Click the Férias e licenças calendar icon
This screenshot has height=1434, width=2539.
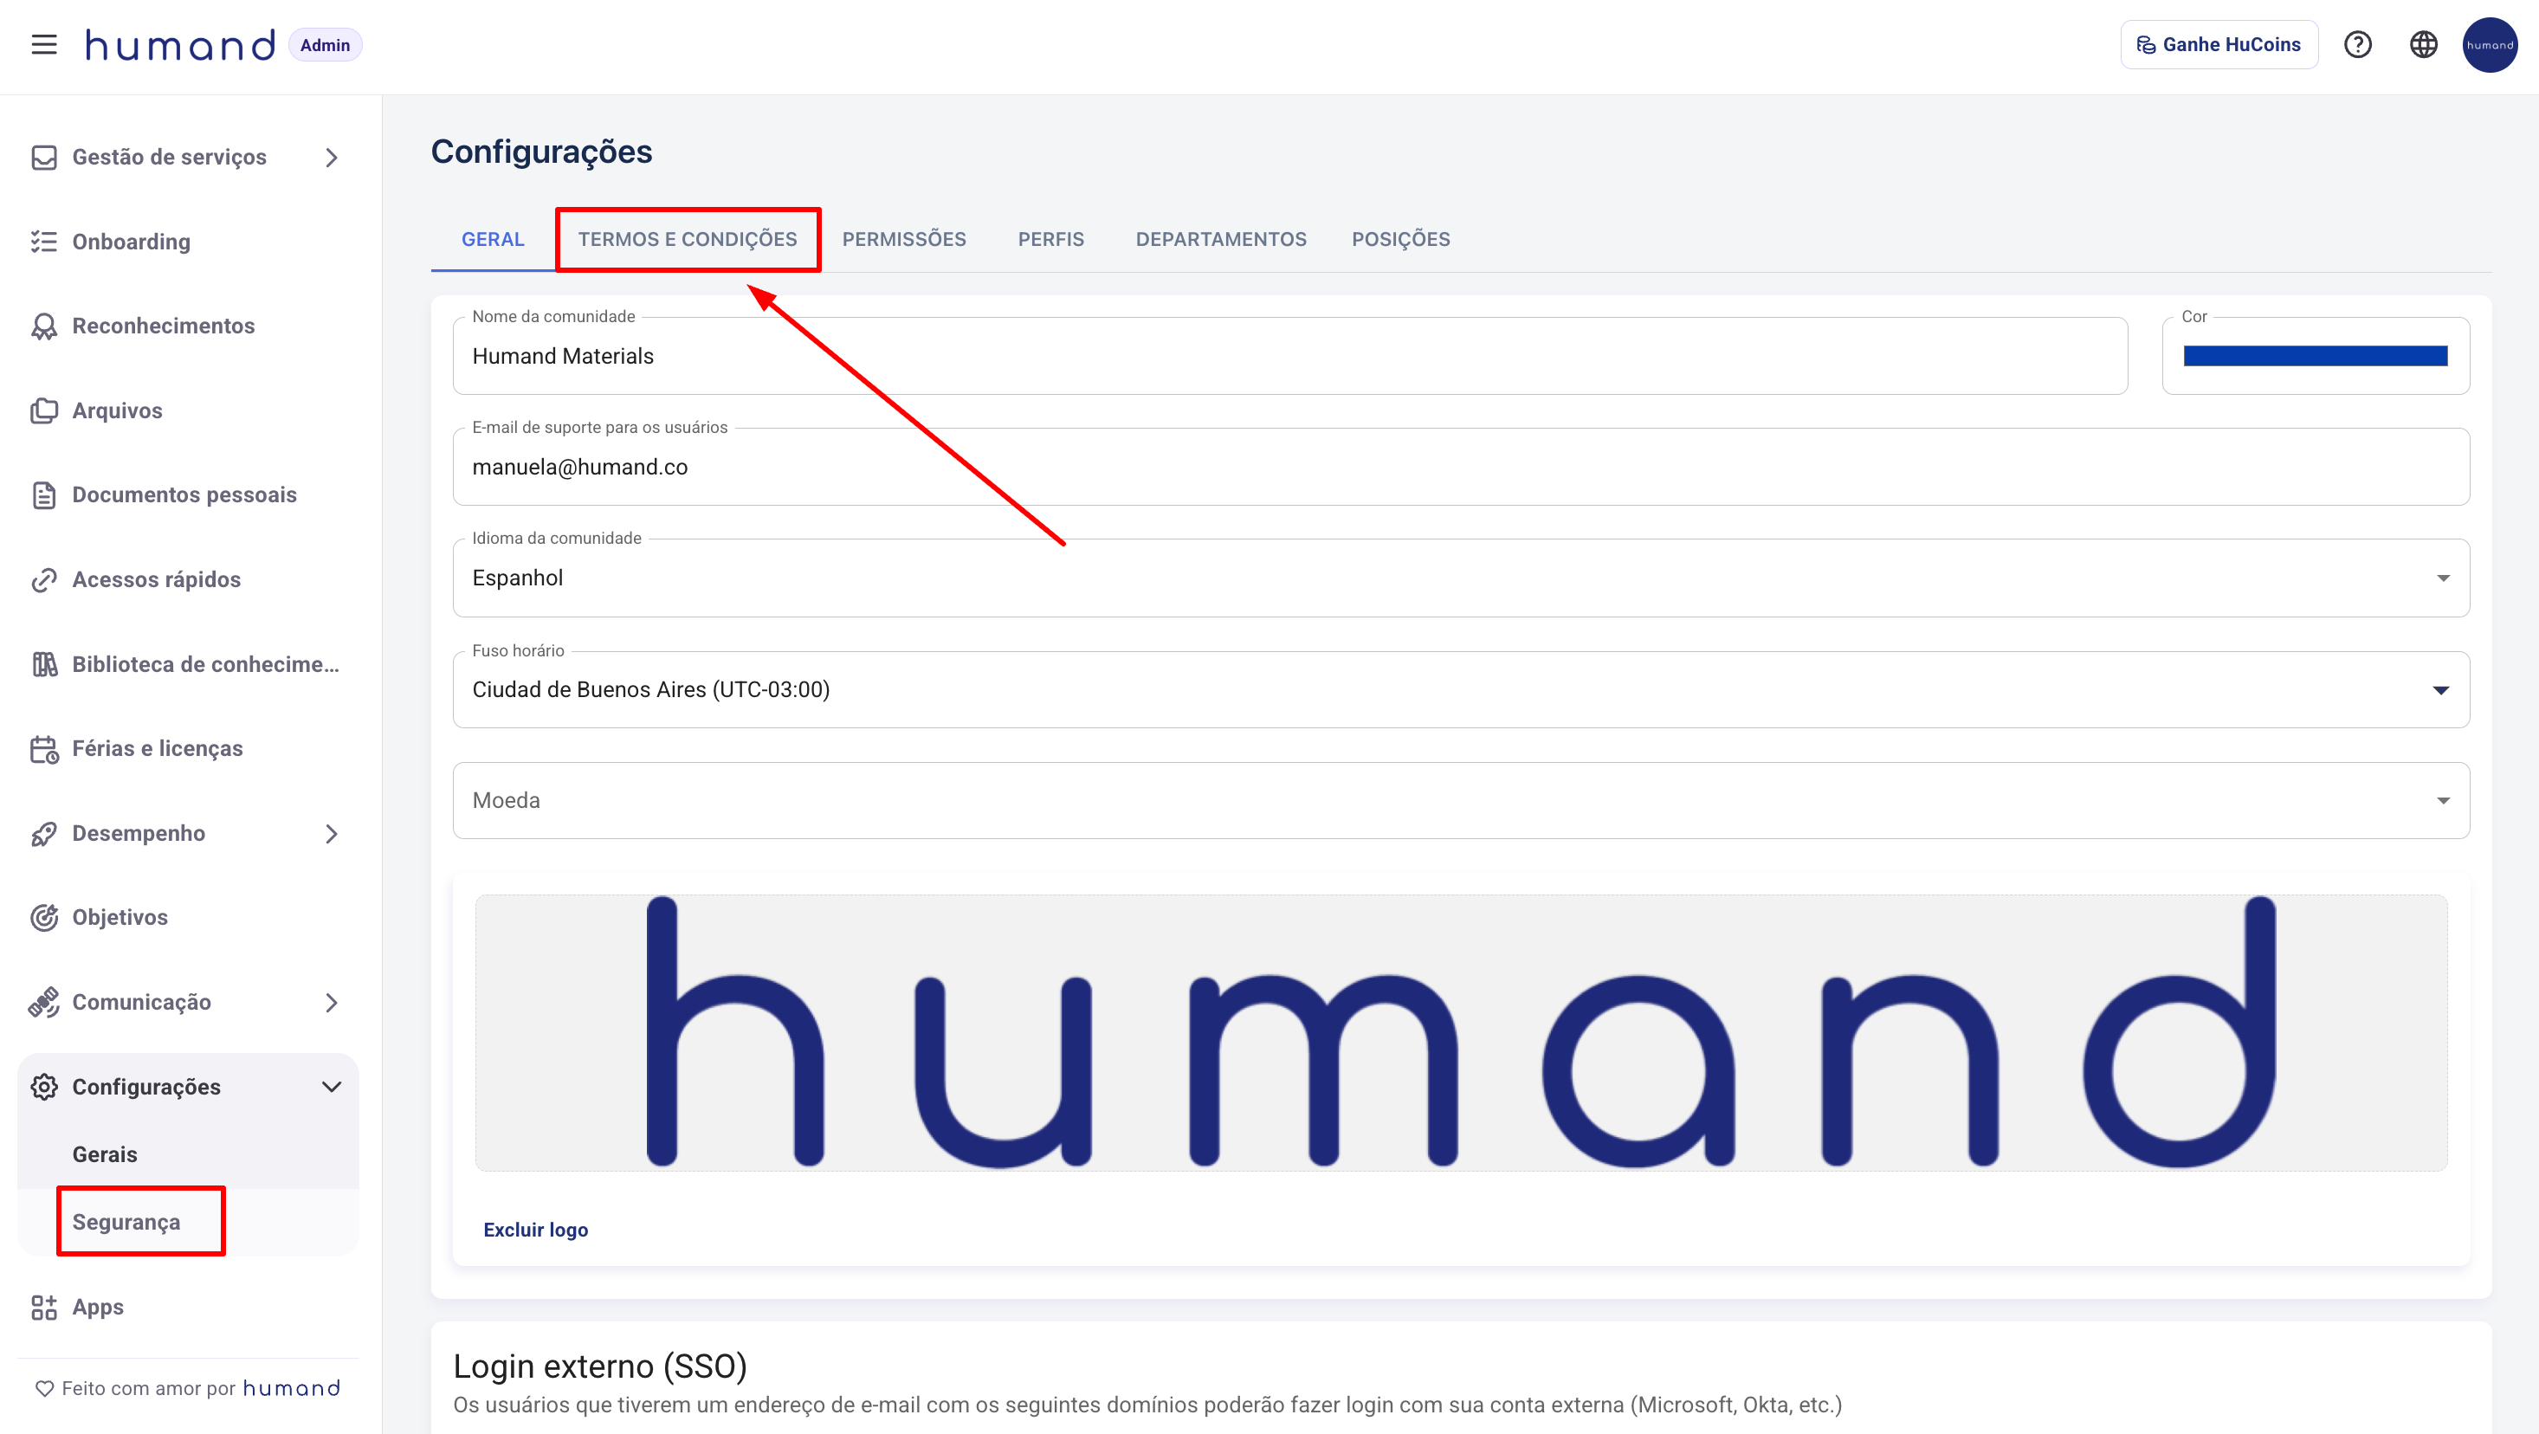click(44, 749)
